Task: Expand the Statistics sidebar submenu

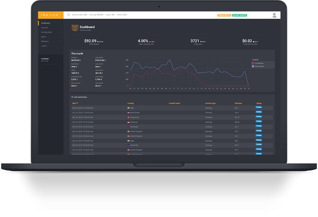Action: click(60, 41)
